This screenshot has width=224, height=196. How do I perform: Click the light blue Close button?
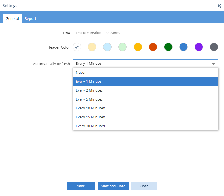(x=144, y=186)
